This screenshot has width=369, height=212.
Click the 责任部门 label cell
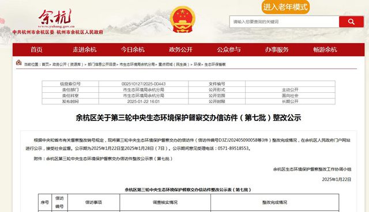point(70,90)
